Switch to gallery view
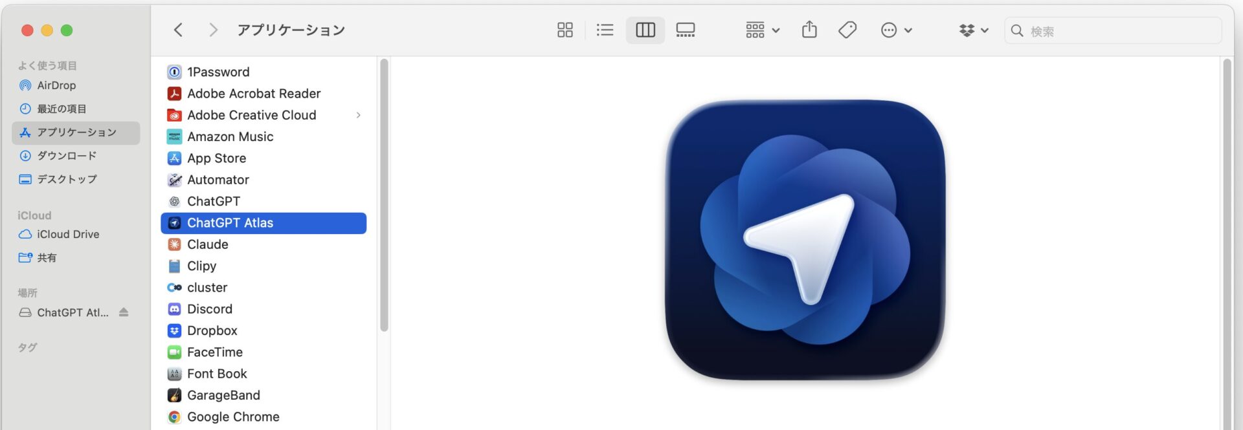Screen dimensions: 1243x430 pos(685,30)
